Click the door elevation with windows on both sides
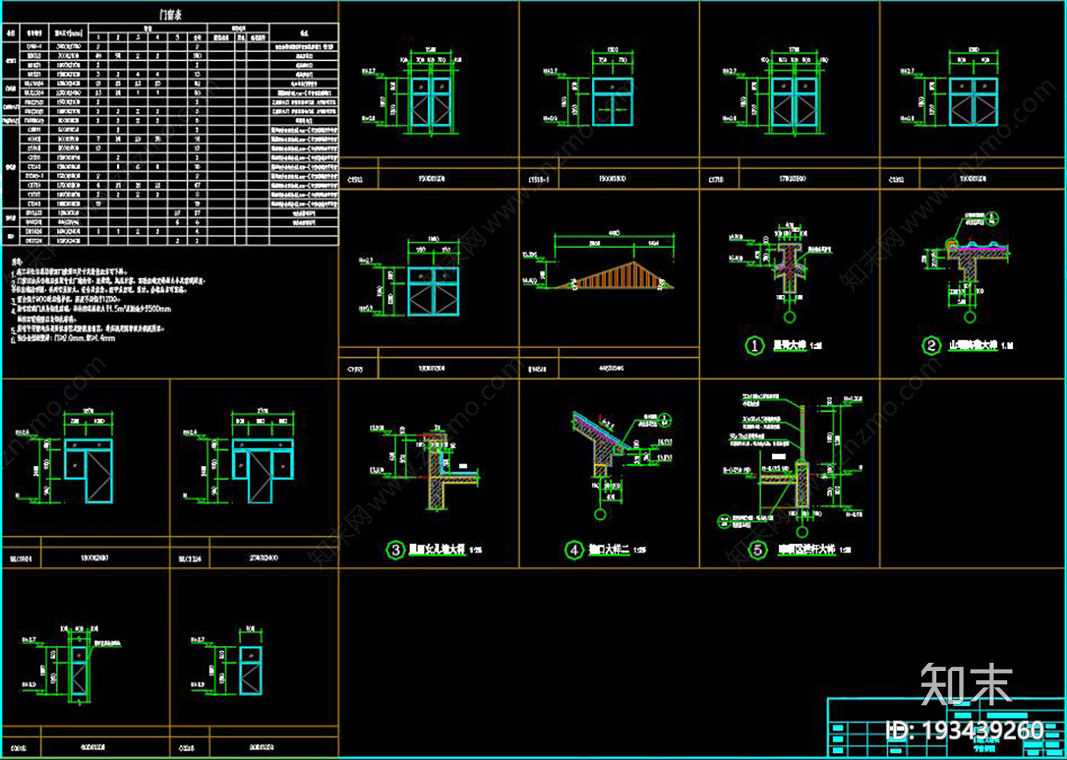 coord(263,471)
